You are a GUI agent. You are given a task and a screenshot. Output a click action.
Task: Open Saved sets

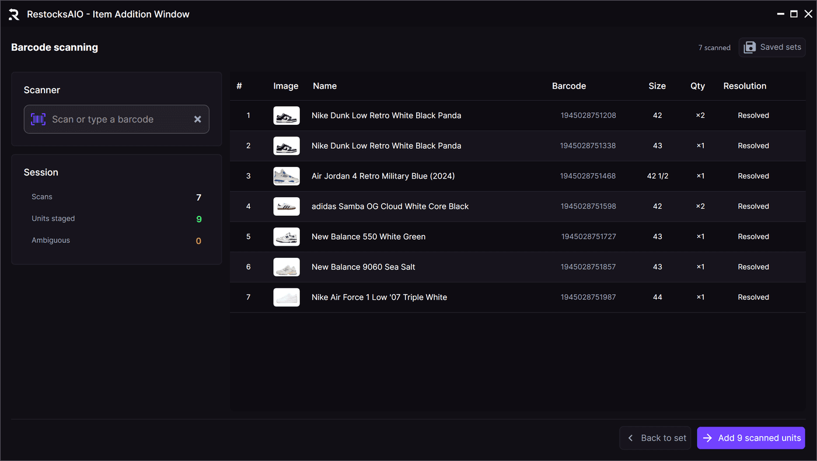pos(772,47)
